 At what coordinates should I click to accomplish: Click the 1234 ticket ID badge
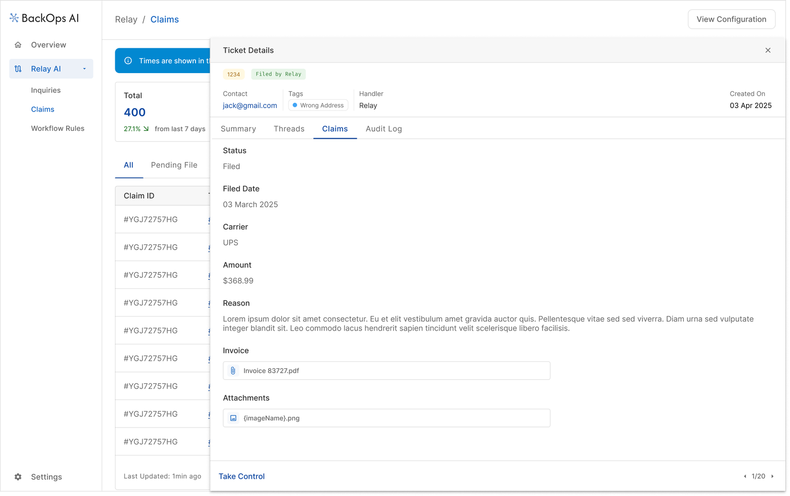[234, 75]
